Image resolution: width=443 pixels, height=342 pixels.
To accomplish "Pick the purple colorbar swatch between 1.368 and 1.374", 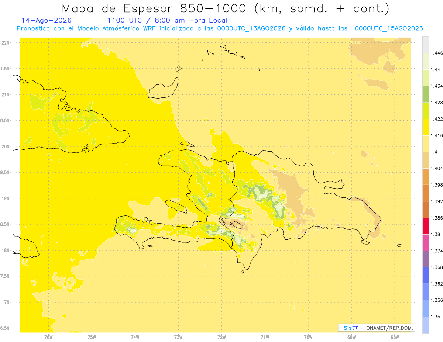I will coord(426,259).
